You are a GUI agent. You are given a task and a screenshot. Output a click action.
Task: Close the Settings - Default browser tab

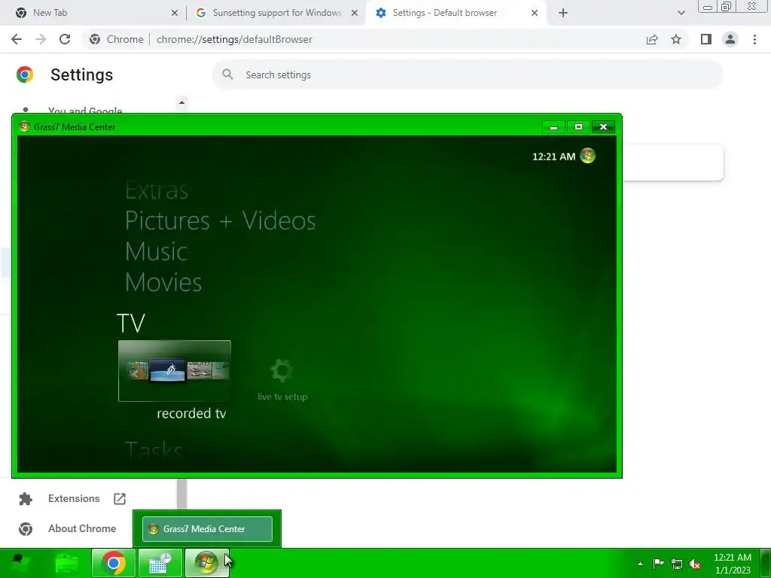[x=535, y=13]
